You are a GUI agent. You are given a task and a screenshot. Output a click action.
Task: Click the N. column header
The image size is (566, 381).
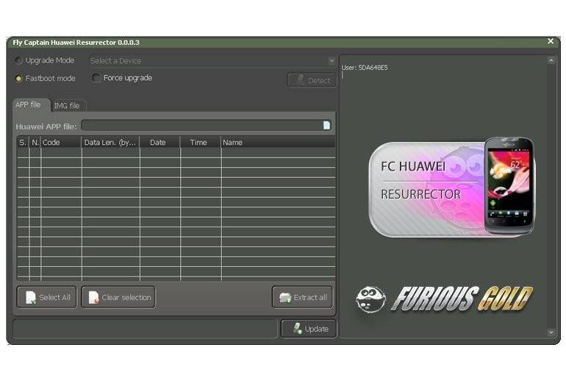35,142
